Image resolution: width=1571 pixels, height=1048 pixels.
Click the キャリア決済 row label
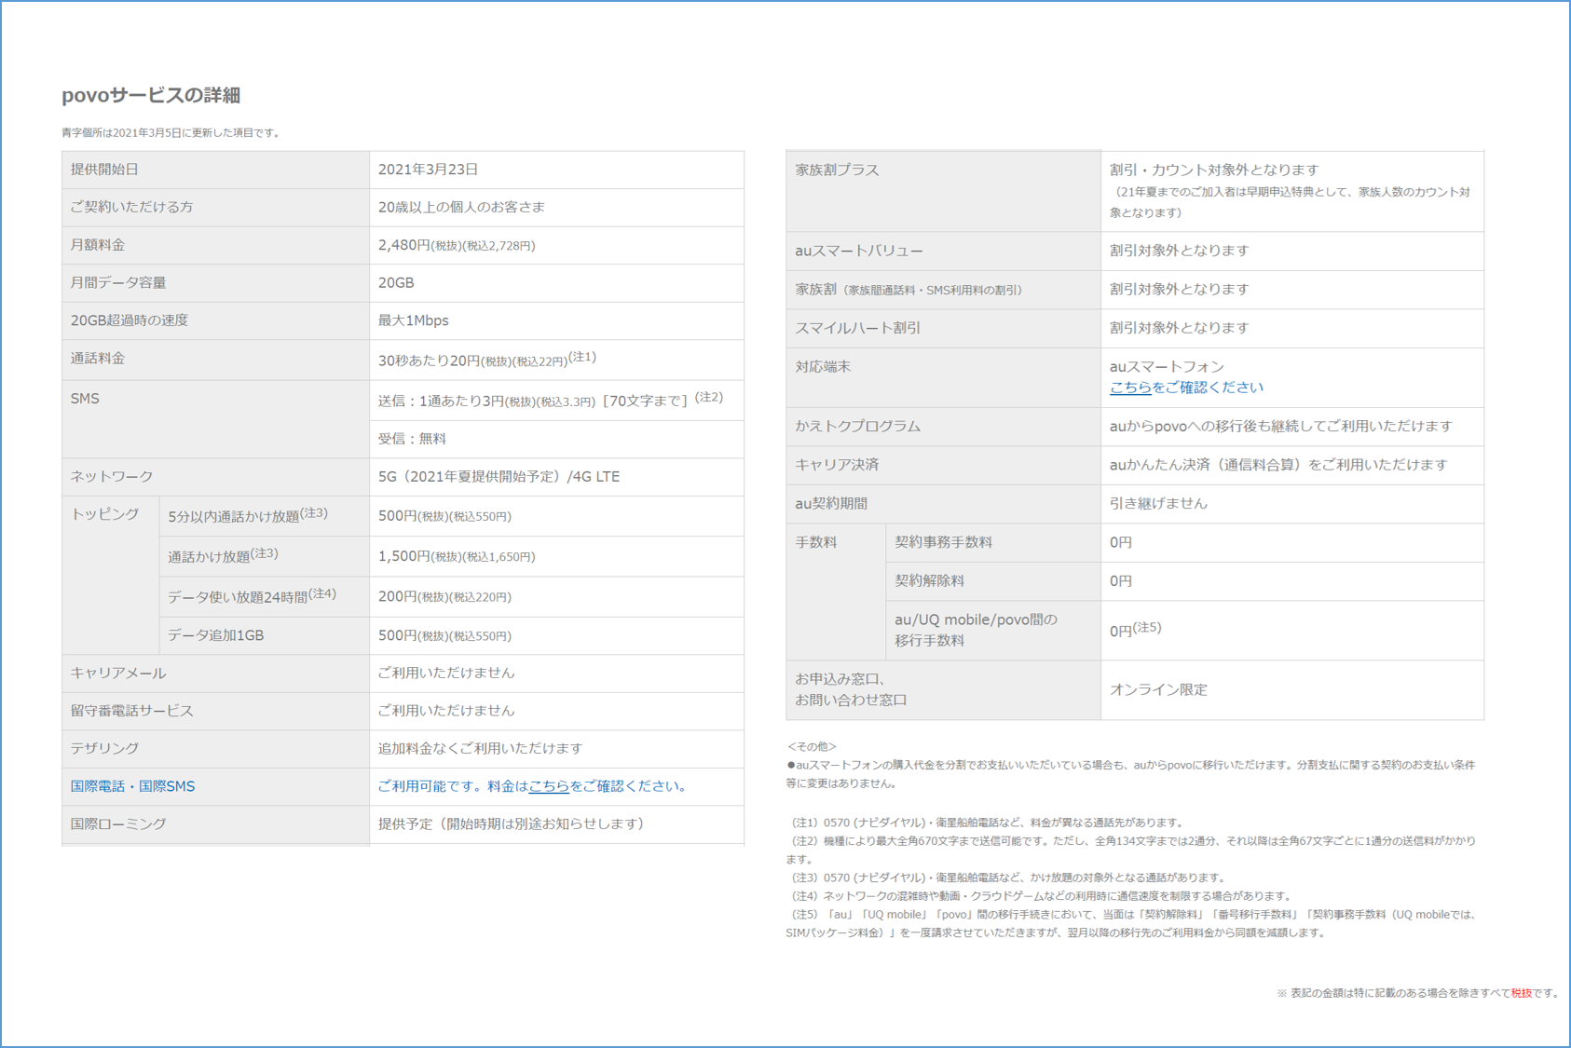(837, 465)
